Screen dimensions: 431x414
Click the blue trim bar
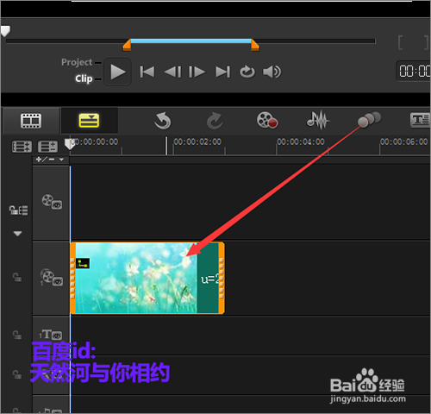point(191,41)
